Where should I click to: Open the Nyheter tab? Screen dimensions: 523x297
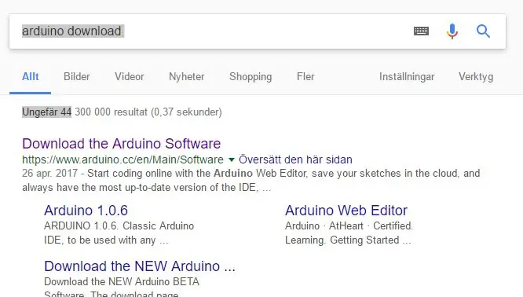point(186,76)
